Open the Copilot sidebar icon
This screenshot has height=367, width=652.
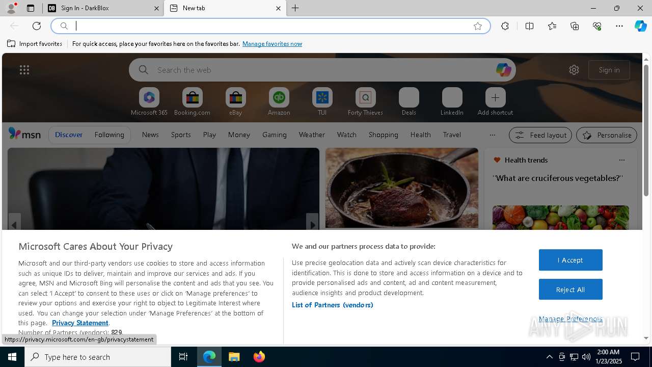(x=640, y=26)
